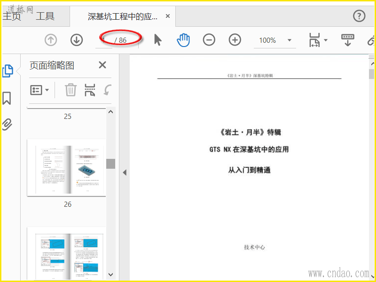Open the bookmarks sidebar panel

[x=7, y=98]
